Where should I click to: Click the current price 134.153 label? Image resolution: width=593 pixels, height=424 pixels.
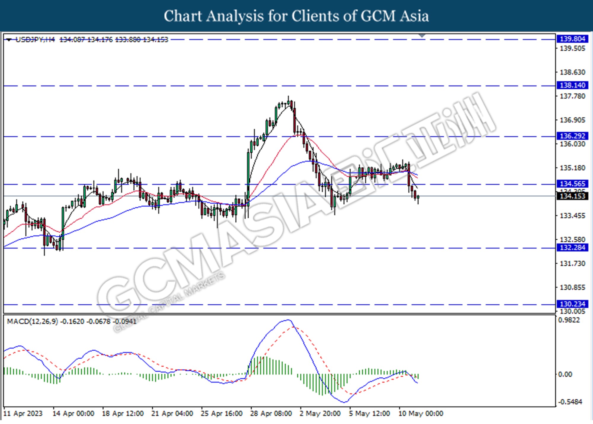click(572, 196)
